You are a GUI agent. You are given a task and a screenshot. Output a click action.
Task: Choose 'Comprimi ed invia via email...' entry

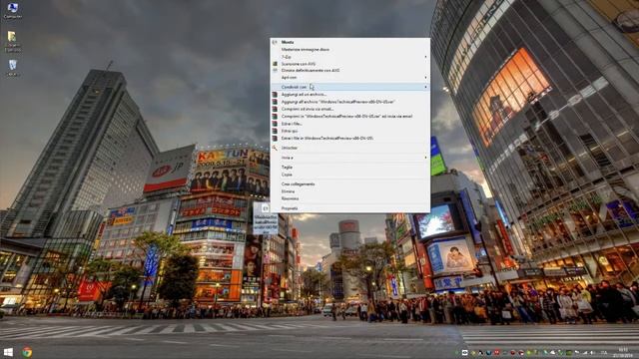350,109
